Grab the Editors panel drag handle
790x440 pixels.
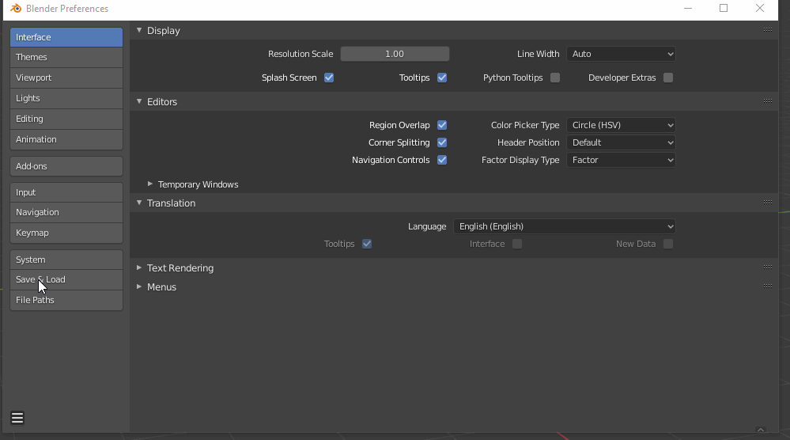767,101
